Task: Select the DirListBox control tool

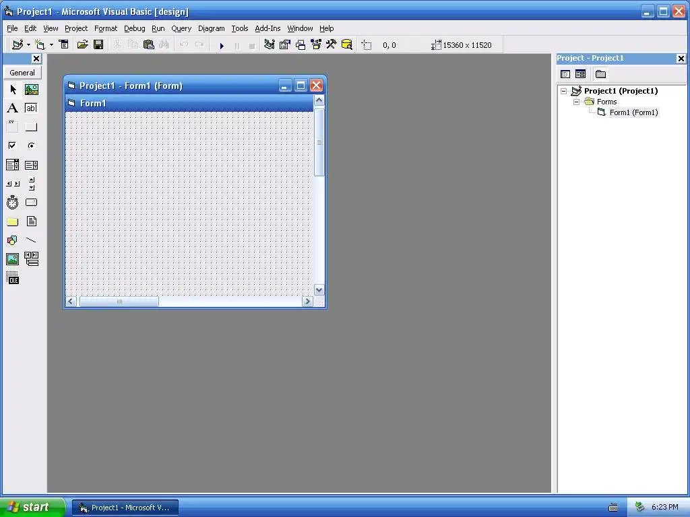Action: (x=13, y=221)
